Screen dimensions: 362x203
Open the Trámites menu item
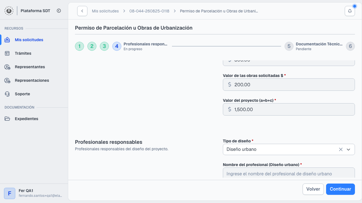tap(35, 53)
